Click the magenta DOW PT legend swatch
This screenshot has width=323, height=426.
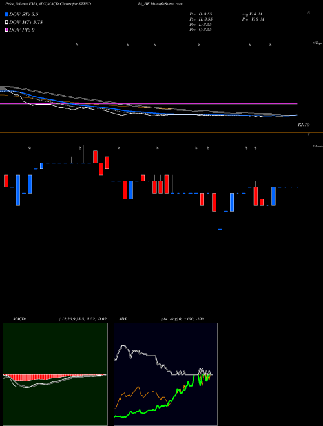point(6,30)
